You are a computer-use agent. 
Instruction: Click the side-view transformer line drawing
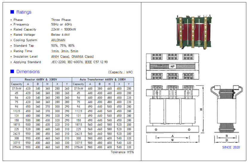tap(226, 109)
